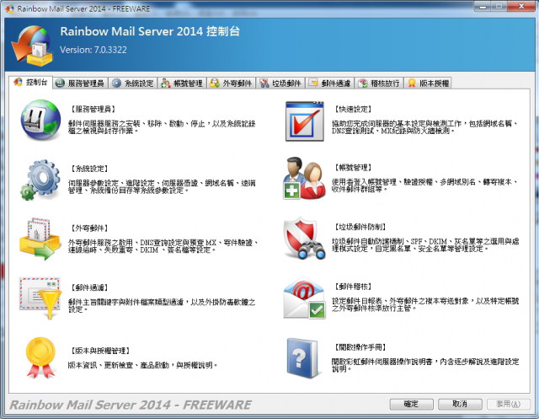Viewport: 539px width, 419px height.
Task: Click the Rainbow Mail Server header logo
Action: pos(32,45)
